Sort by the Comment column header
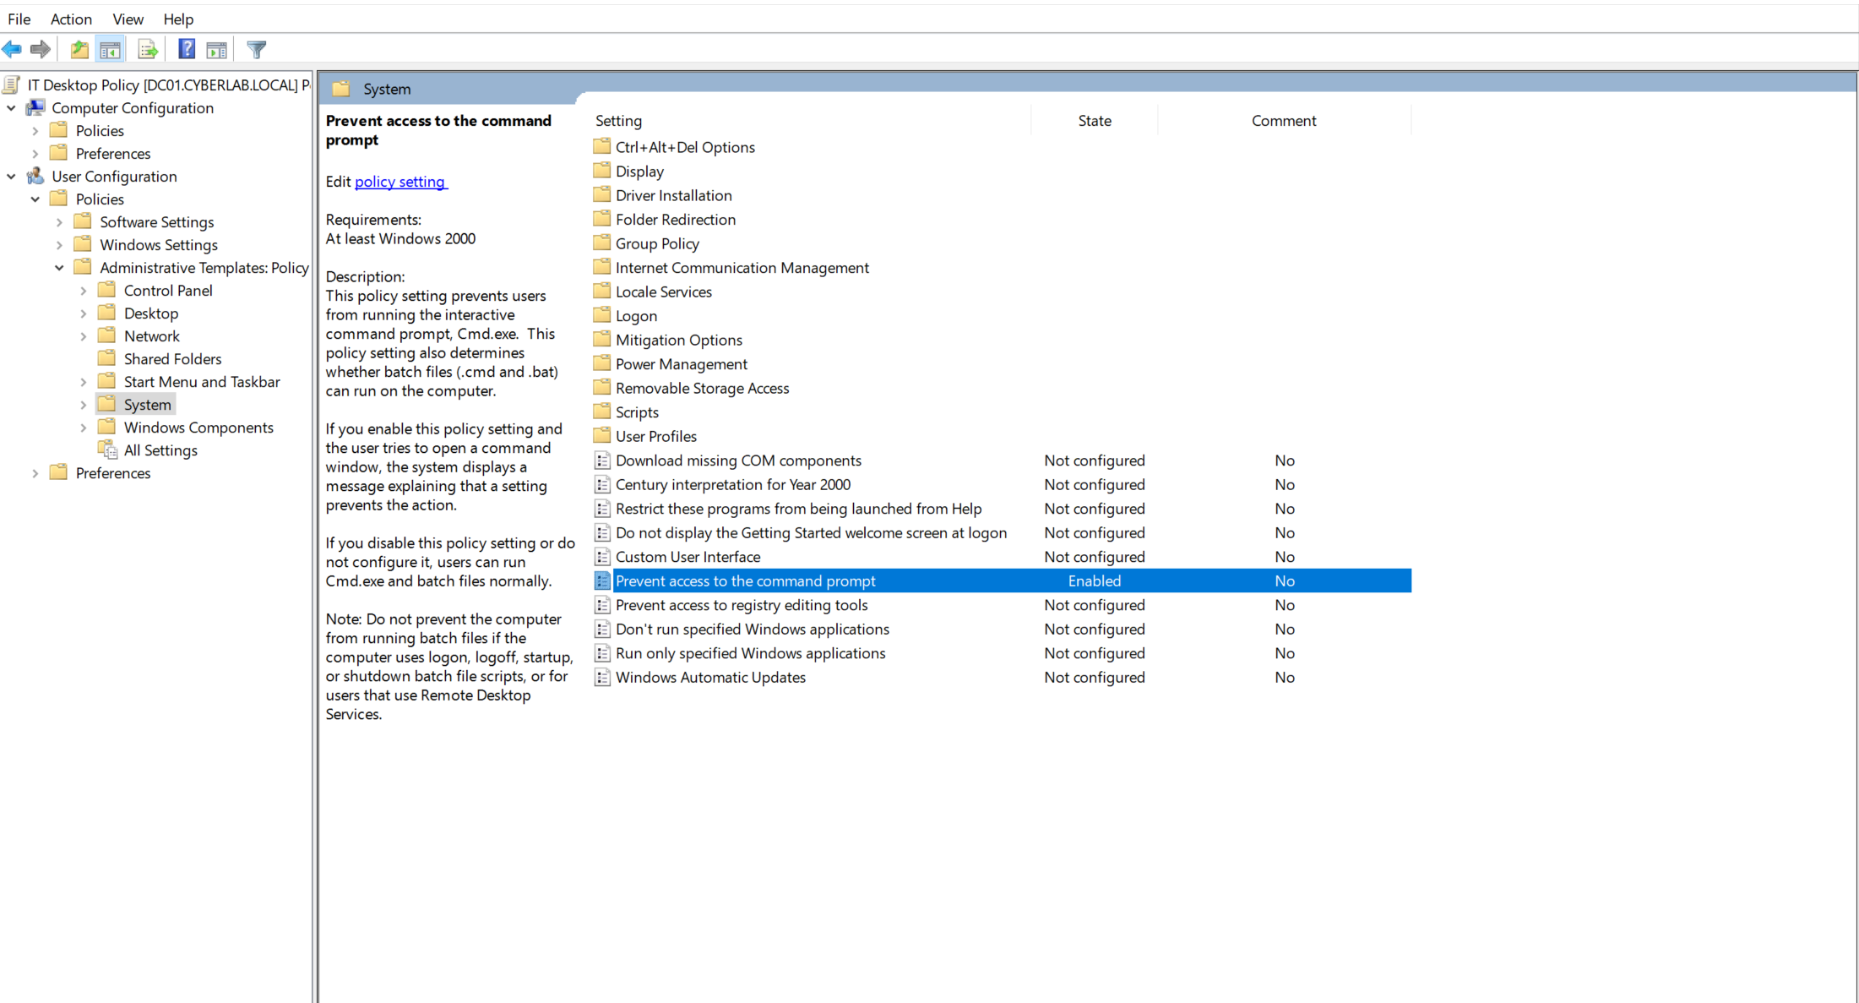The height and width of the screenshot is (1003, 1859). (x=1284, y=121)
